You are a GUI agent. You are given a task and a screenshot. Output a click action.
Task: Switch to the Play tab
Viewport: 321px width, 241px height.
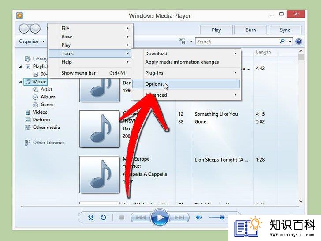[x=216, y=30]
